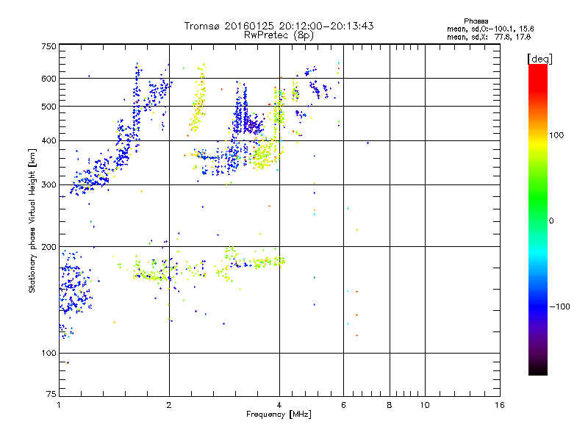Click the 16 MHz frequency tick label
Image resolution: width=588 pixels, height=441 pixels.
click(500, 405)
